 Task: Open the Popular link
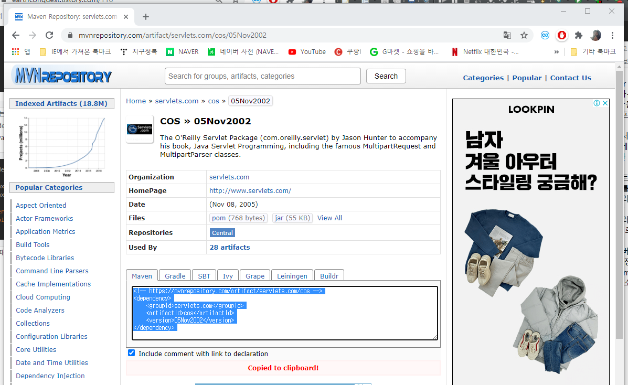pyautogui.click(x=527, y=78)
